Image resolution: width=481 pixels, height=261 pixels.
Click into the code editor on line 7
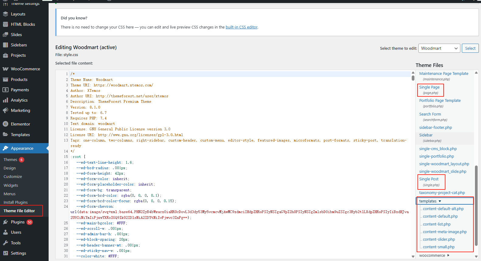coord(182,107)
